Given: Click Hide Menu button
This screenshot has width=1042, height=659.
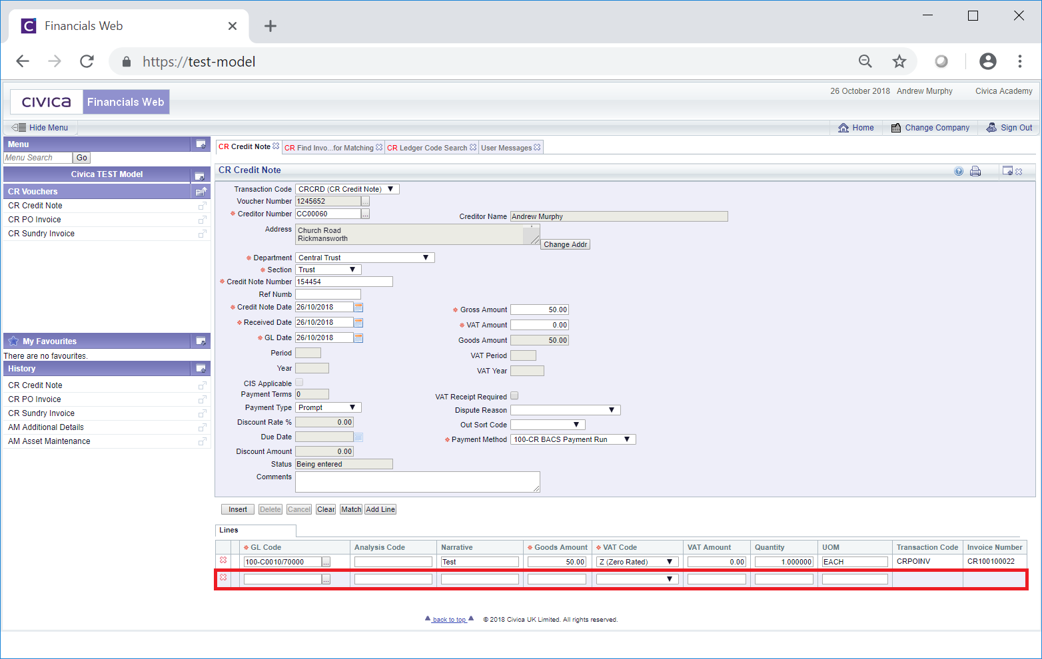Looking at the screenshot, I should coord(41,127).
